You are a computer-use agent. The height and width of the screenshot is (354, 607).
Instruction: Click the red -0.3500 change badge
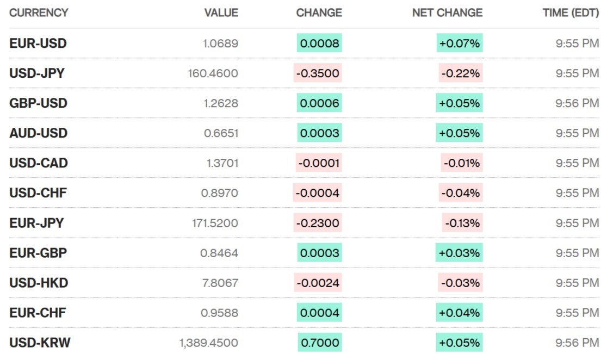coord(318,73)
